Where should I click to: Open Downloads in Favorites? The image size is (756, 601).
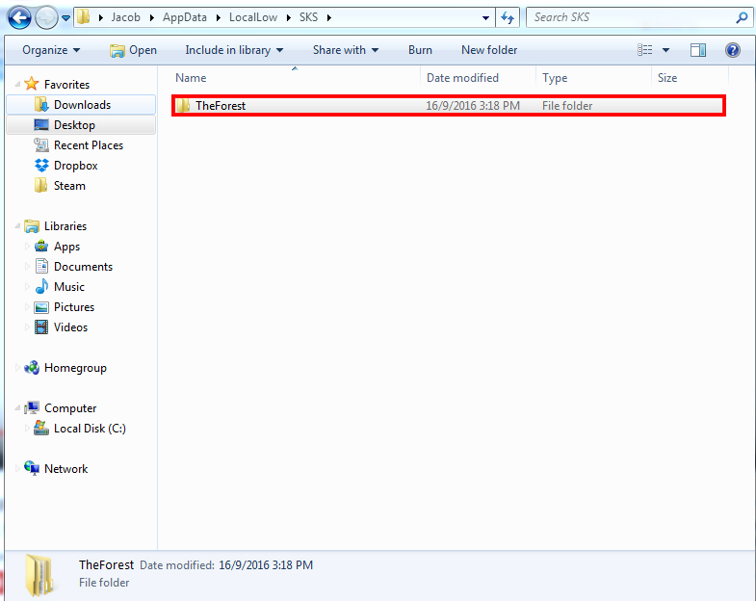[x=82, y=105]
